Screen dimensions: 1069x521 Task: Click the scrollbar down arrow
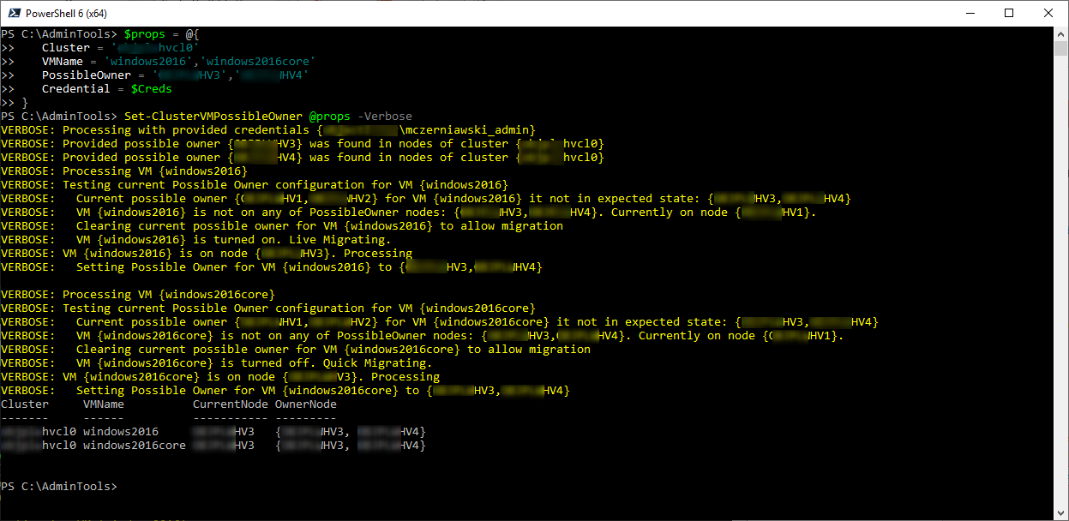click(1061, 513)
